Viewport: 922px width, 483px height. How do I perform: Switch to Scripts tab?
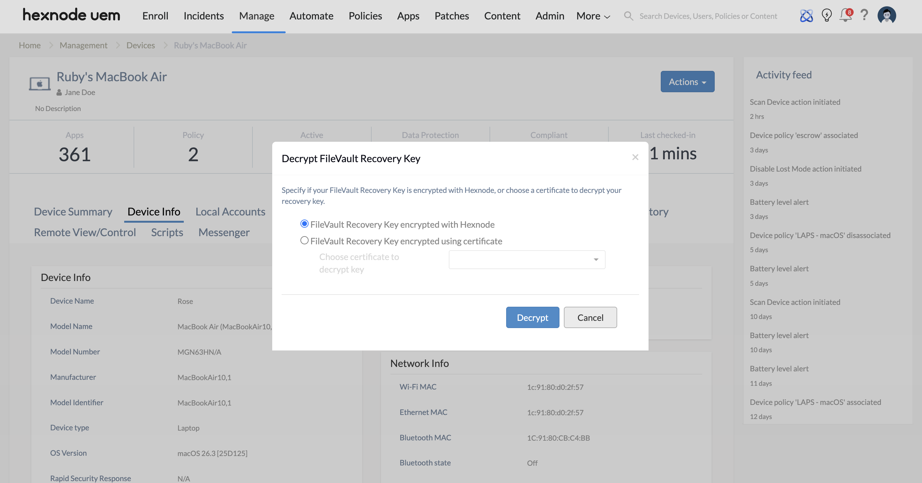[x=167, y=232]
